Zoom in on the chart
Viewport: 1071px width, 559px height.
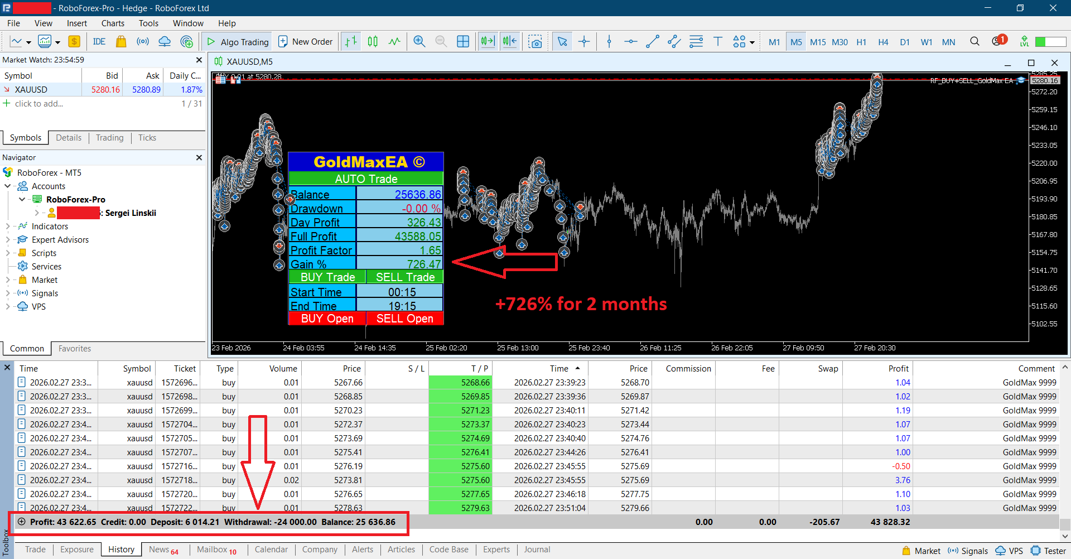click(x=419, y=42)
